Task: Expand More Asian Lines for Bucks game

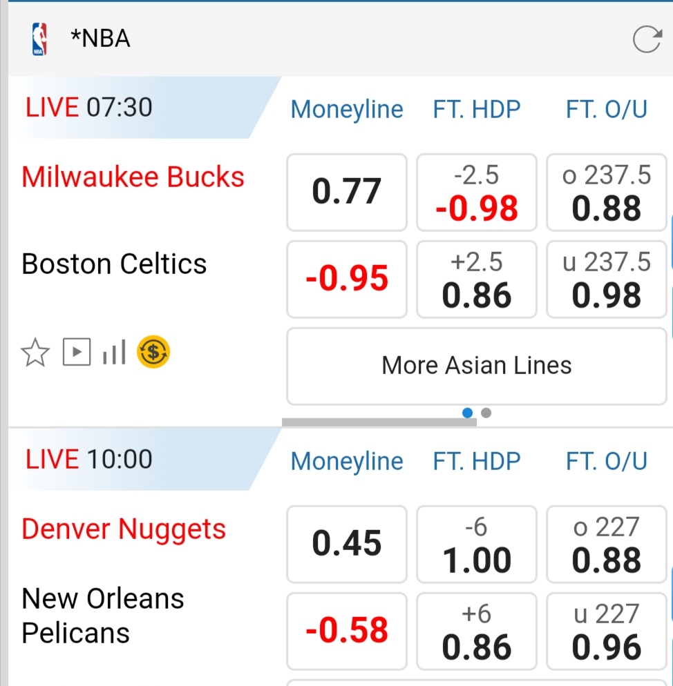Action: tap(477, 366)
